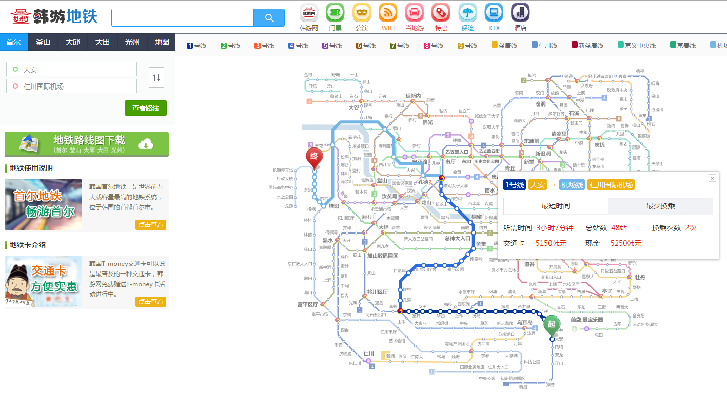Click 点击查看 under 地铁卡介绍
This screenshot has width=727, height=402.
click(151, 302)
